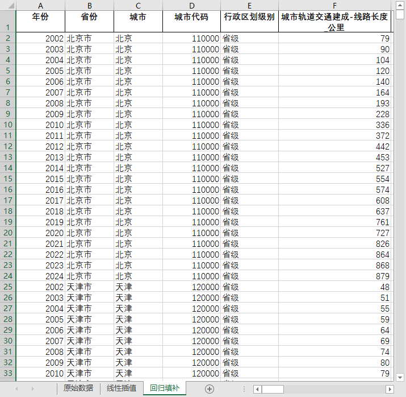Screen dimensions: 406x397
Task: Select column A header
Action: [x=40, y=6]
